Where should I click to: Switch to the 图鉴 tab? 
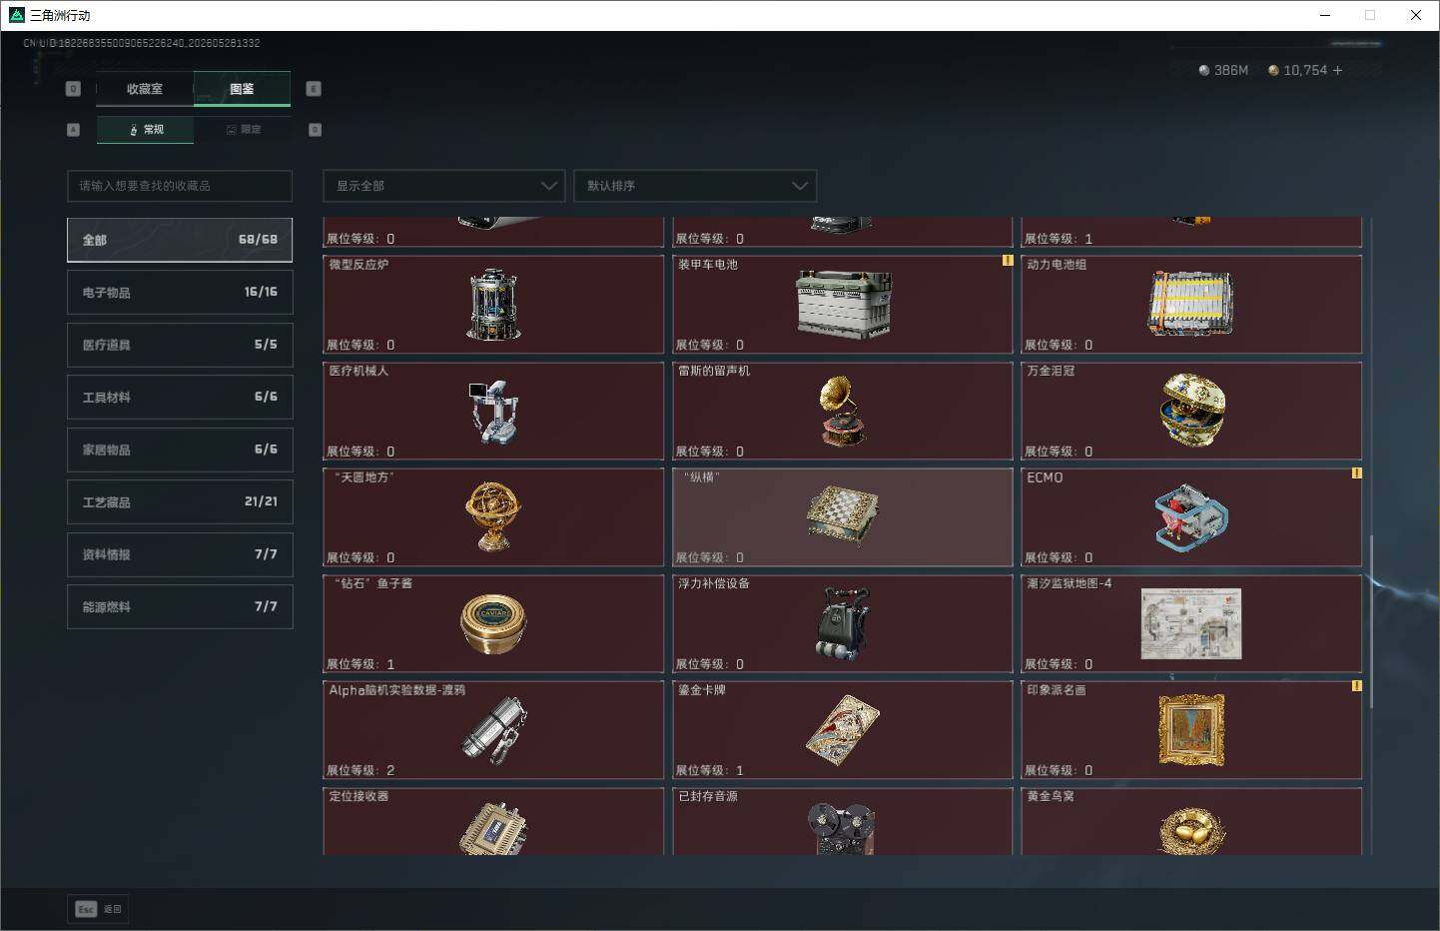tap(242, 89)
